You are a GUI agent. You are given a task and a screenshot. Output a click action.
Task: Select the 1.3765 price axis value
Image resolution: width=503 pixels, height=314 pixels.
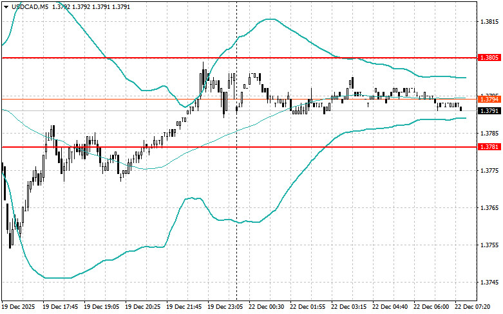click(x=489, y=208)
